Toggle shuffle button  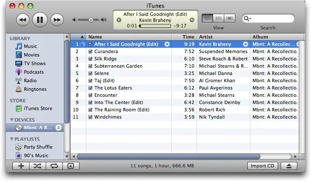pos(38,166)
